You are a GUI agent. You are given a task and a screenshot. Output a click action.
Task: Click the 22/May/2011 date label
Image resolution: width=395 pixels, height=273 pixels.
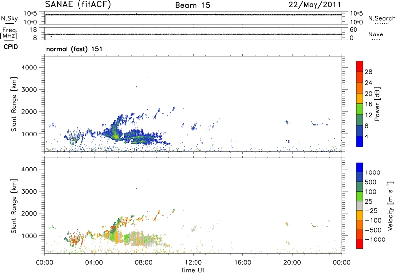pos(315,4)
